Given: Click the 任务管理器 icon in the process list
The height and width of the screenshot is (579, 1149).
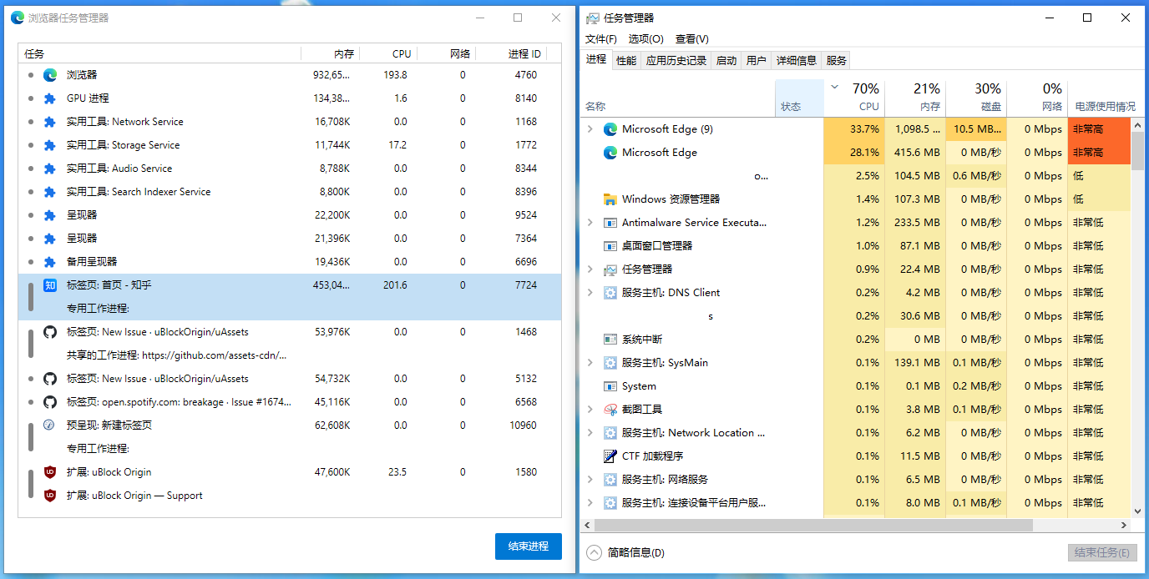Looking at the screenshot, I should (x=609, y=269).
